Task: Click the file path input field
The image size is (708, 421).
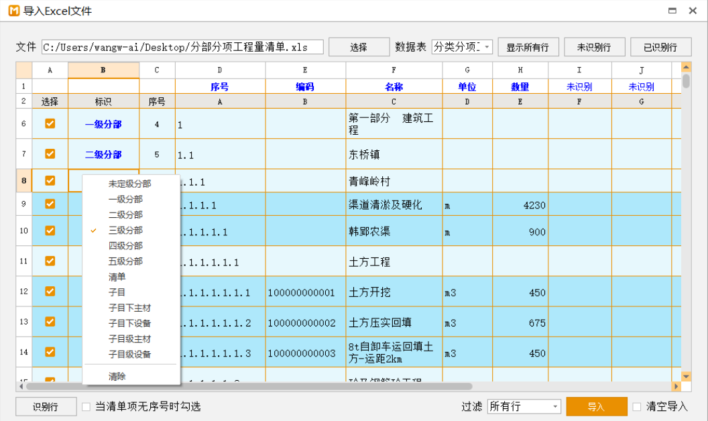Action: tap(182, 47)
